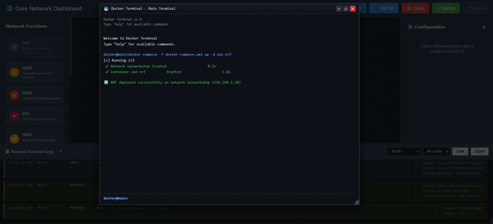Click the 'NRF deployed successfully' message

click(176, 82)
